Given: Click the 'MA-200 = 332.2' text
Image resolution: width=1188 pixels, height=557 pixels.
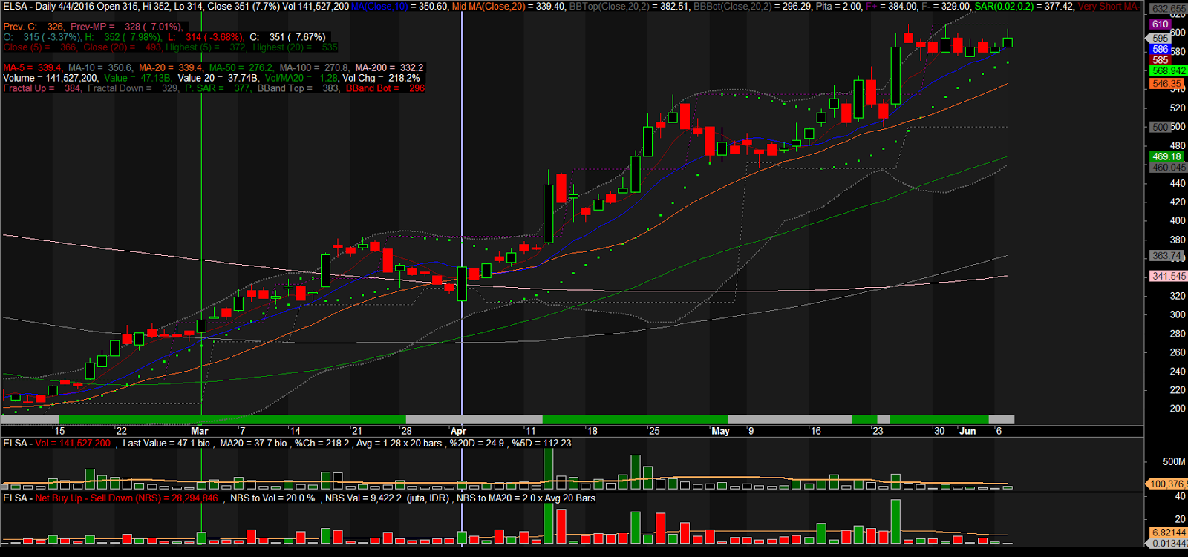Looking at the screenshot, I should click(389, 67).
